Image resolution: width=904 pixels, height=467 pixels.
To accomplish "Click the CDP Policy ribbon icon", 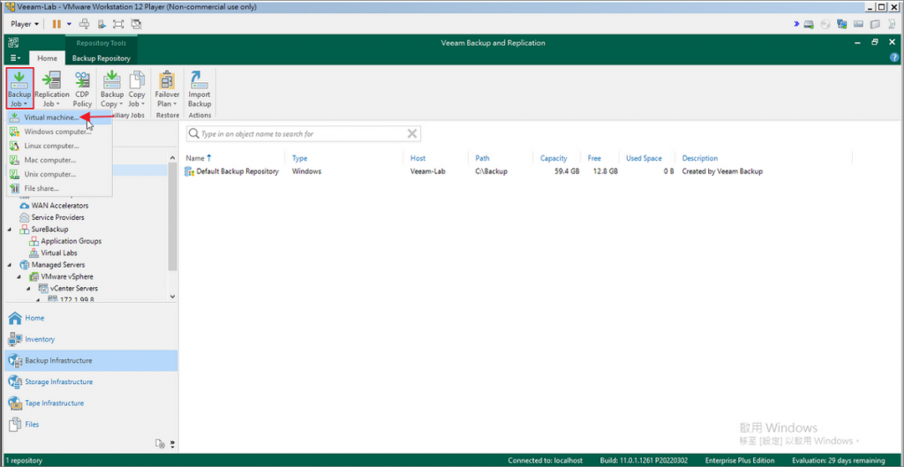I will pos(82,88).
